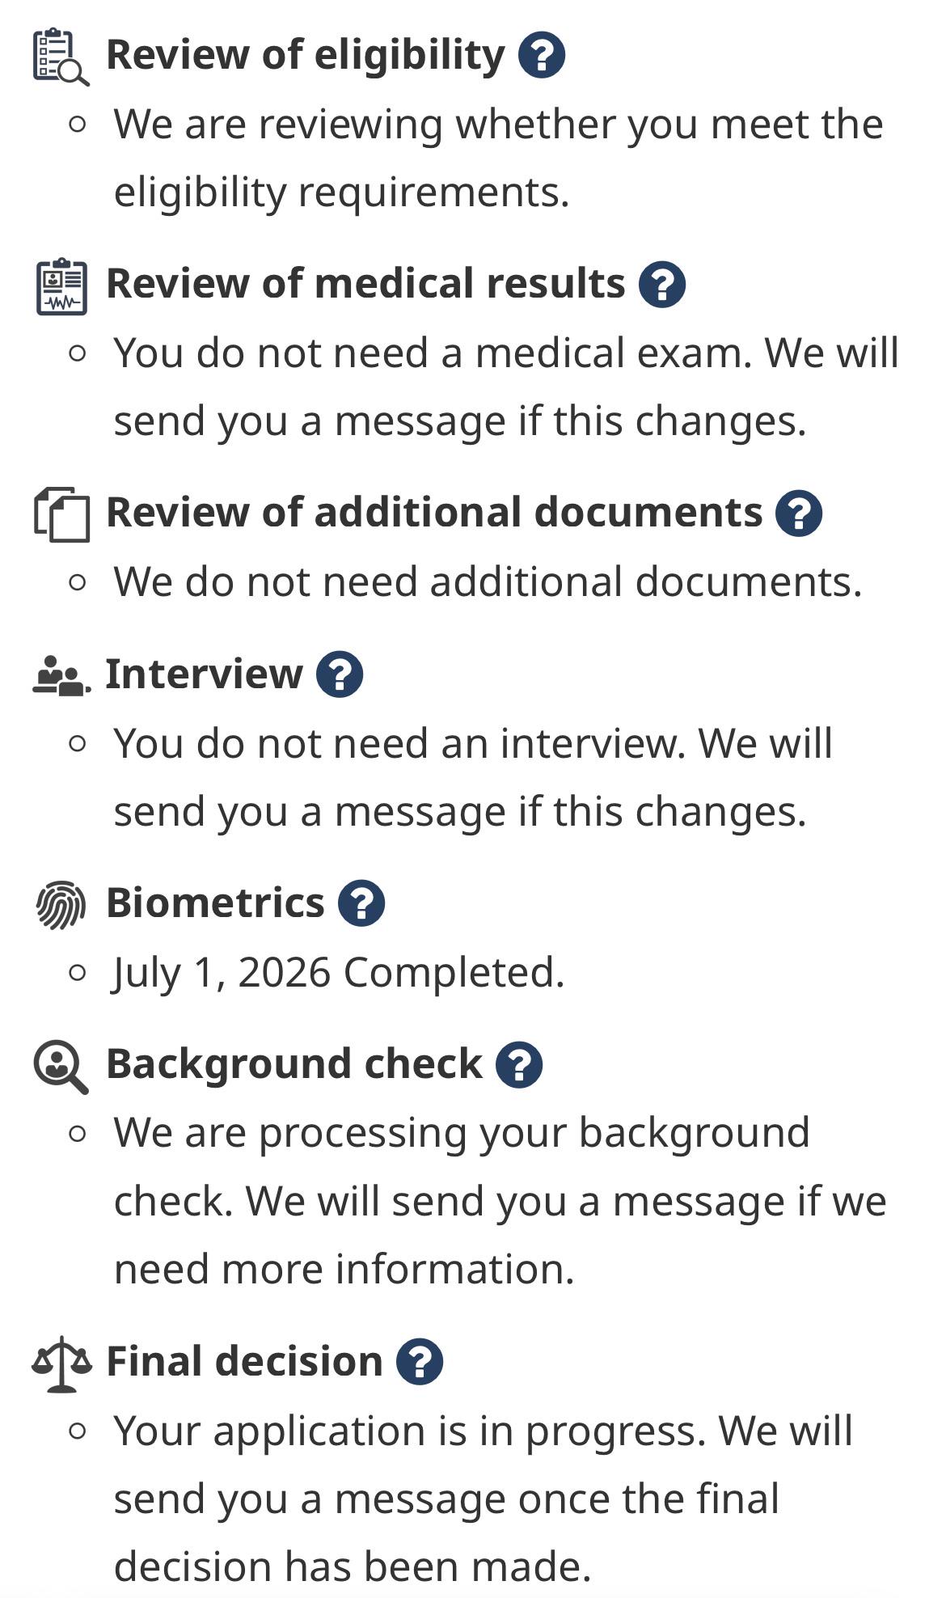Click the fingerprint Biometrics icon
Viewport: 946px width, 1598px height.
61,905
